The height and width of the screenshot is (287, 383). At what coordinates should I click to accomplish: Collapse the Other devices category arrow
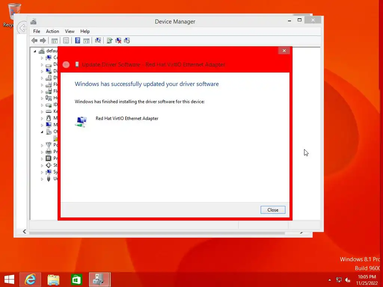tap(42, 132)
